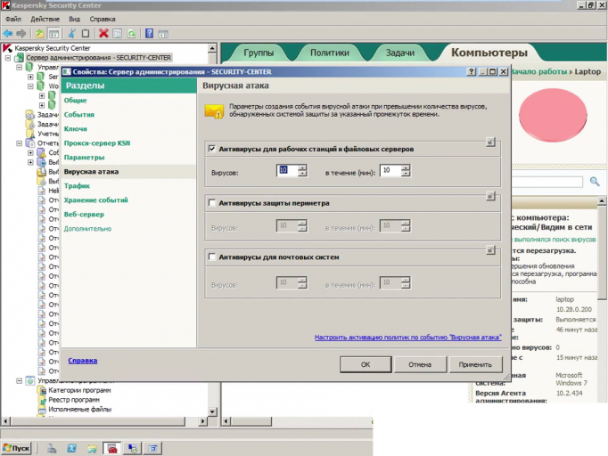Uncheck antivirus for workstations and file servers
This screenshot has height=456, width=608.
pos(212,149)
